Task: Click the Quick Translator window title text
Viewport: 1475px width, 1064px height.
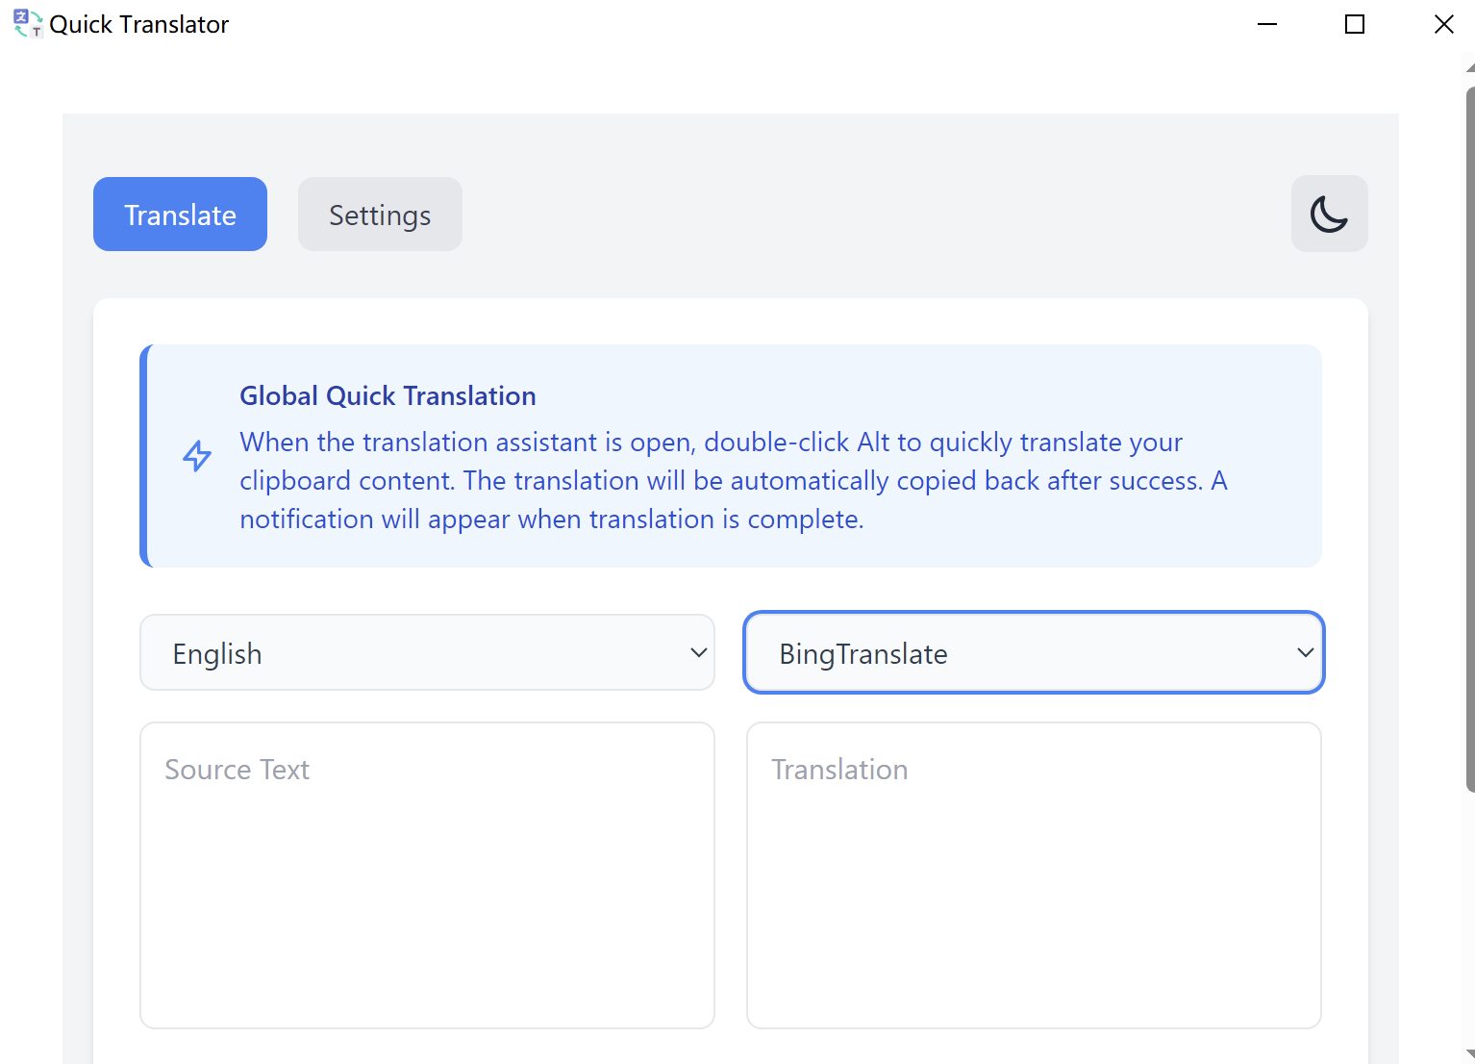Action: click(x=139, y=25)
